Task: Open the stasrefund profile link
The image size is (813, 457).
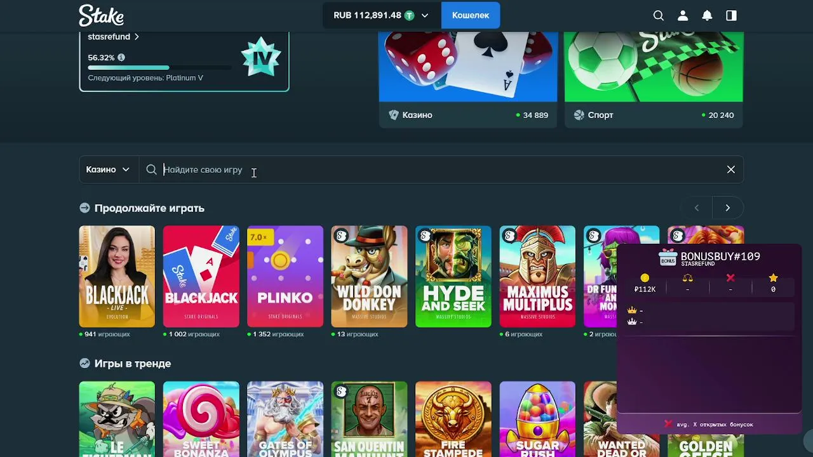Action: click(x=114, y=37)
